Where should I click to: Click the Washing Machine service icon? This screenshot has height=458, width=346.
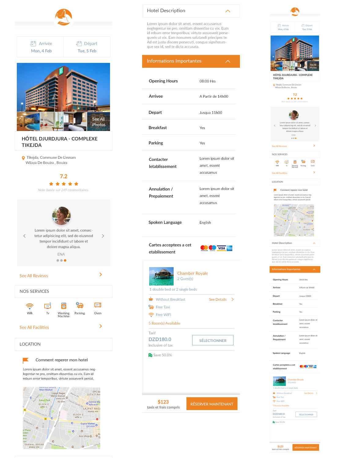(x=64, y=306)
